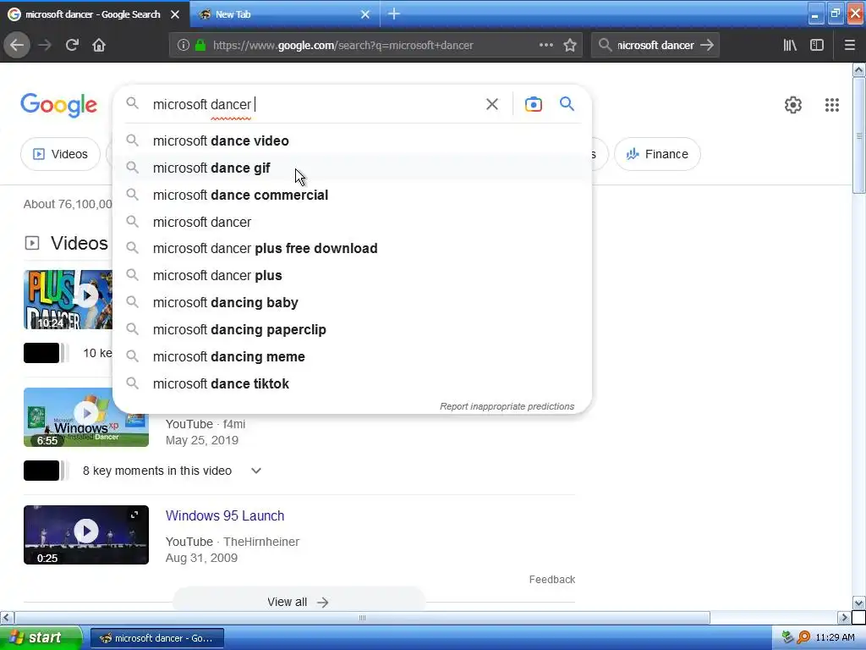866x650 pixels.
Task: Click the Google logo
Action: (x=58, y=105)
